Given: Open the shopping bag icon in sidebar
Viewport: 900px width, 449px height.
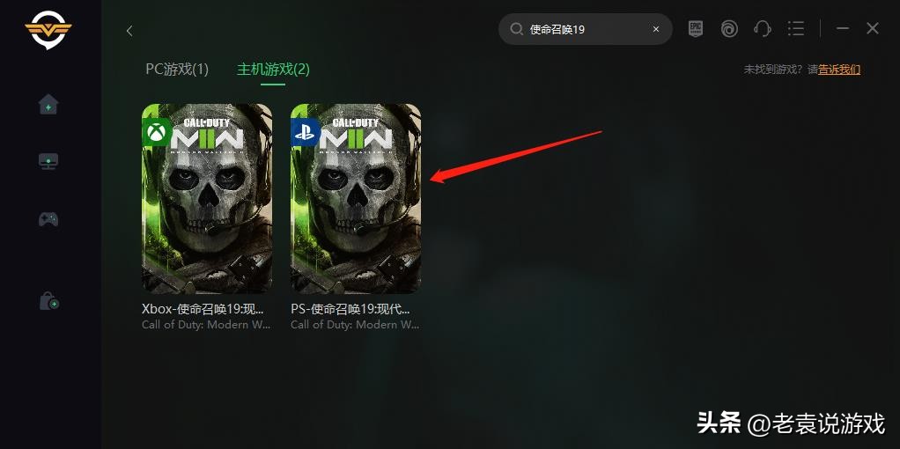Looking at the screenshot, I should (48, 300).
